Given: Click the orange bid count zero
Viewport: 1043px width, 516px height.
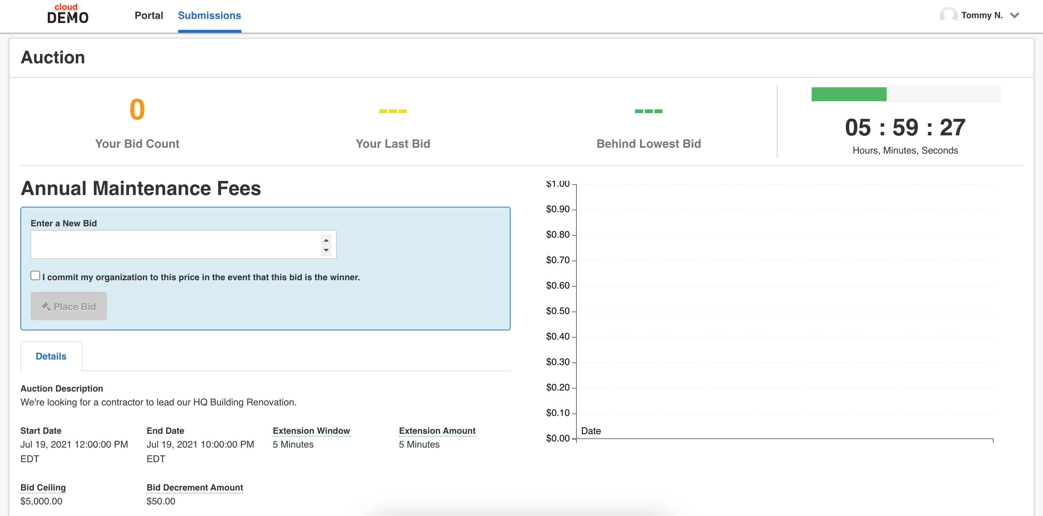Looking at the screenshot, I should (x=137, y=110).
